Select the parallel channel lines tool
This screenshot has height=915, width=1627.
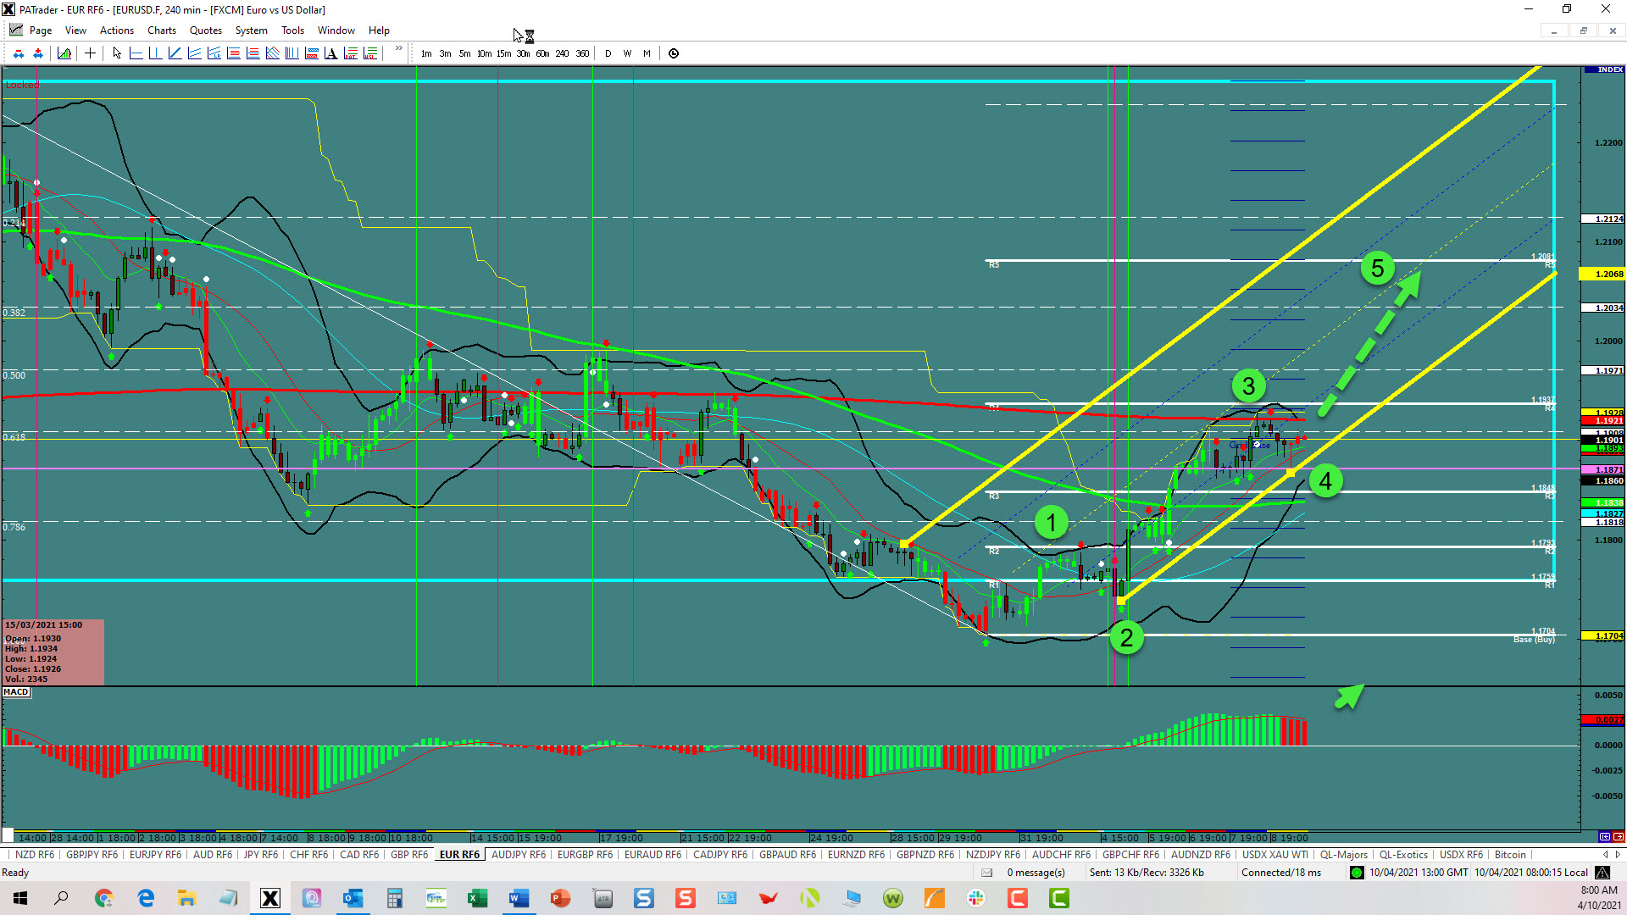(194, 53)
